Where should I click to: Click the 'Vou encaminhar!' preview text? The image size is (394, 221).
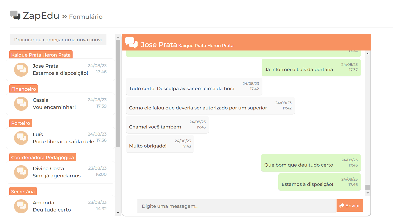tap(54, 107)
